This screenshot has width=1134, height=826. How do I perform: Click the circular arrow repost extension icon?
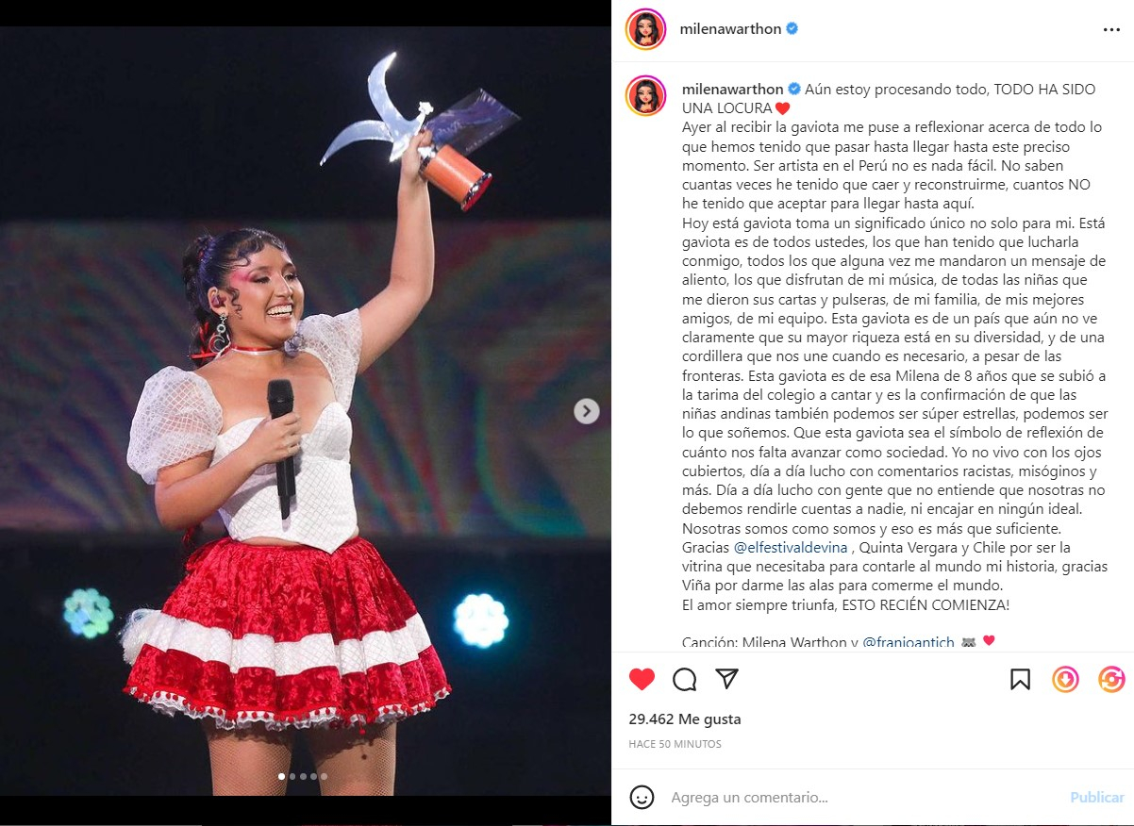(1111, 679)
